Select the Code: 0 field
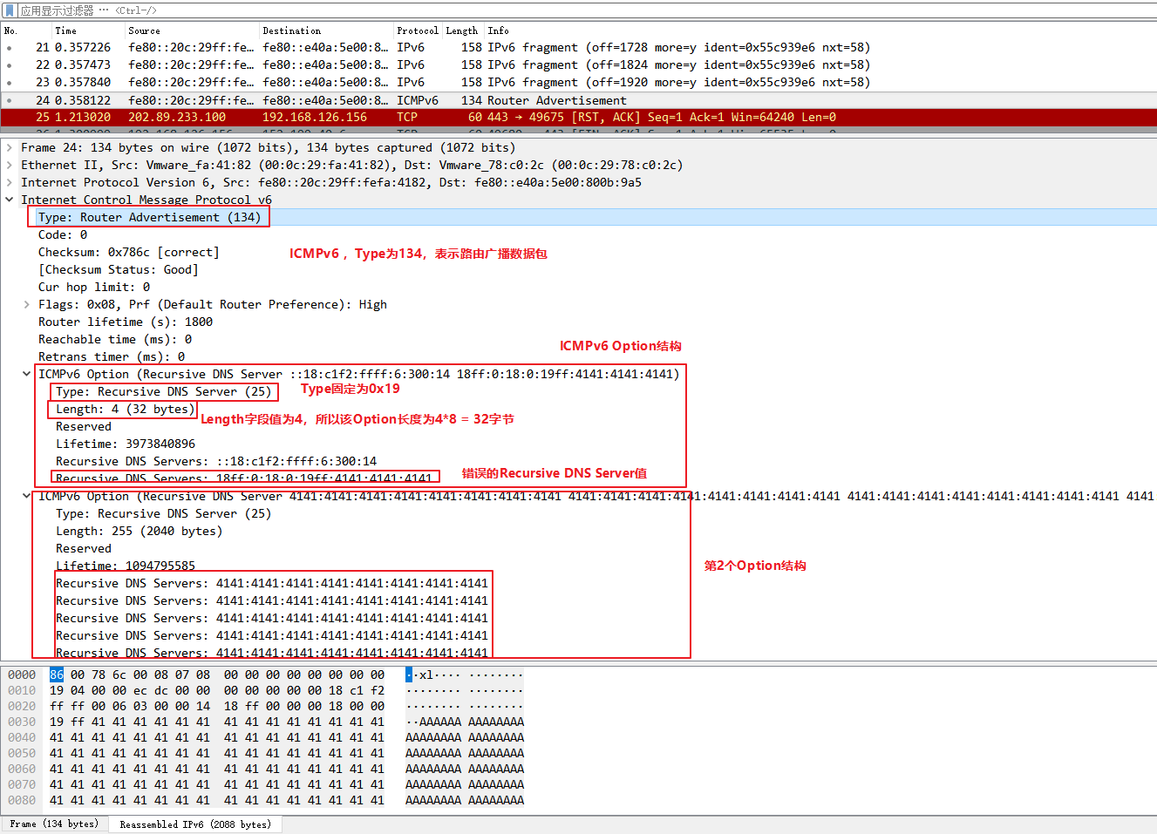This screenshot has width=1157, height=834. coord(63,234)
